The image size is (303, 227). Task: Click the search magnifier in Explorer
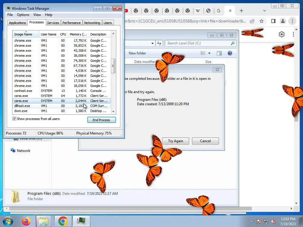233,43
